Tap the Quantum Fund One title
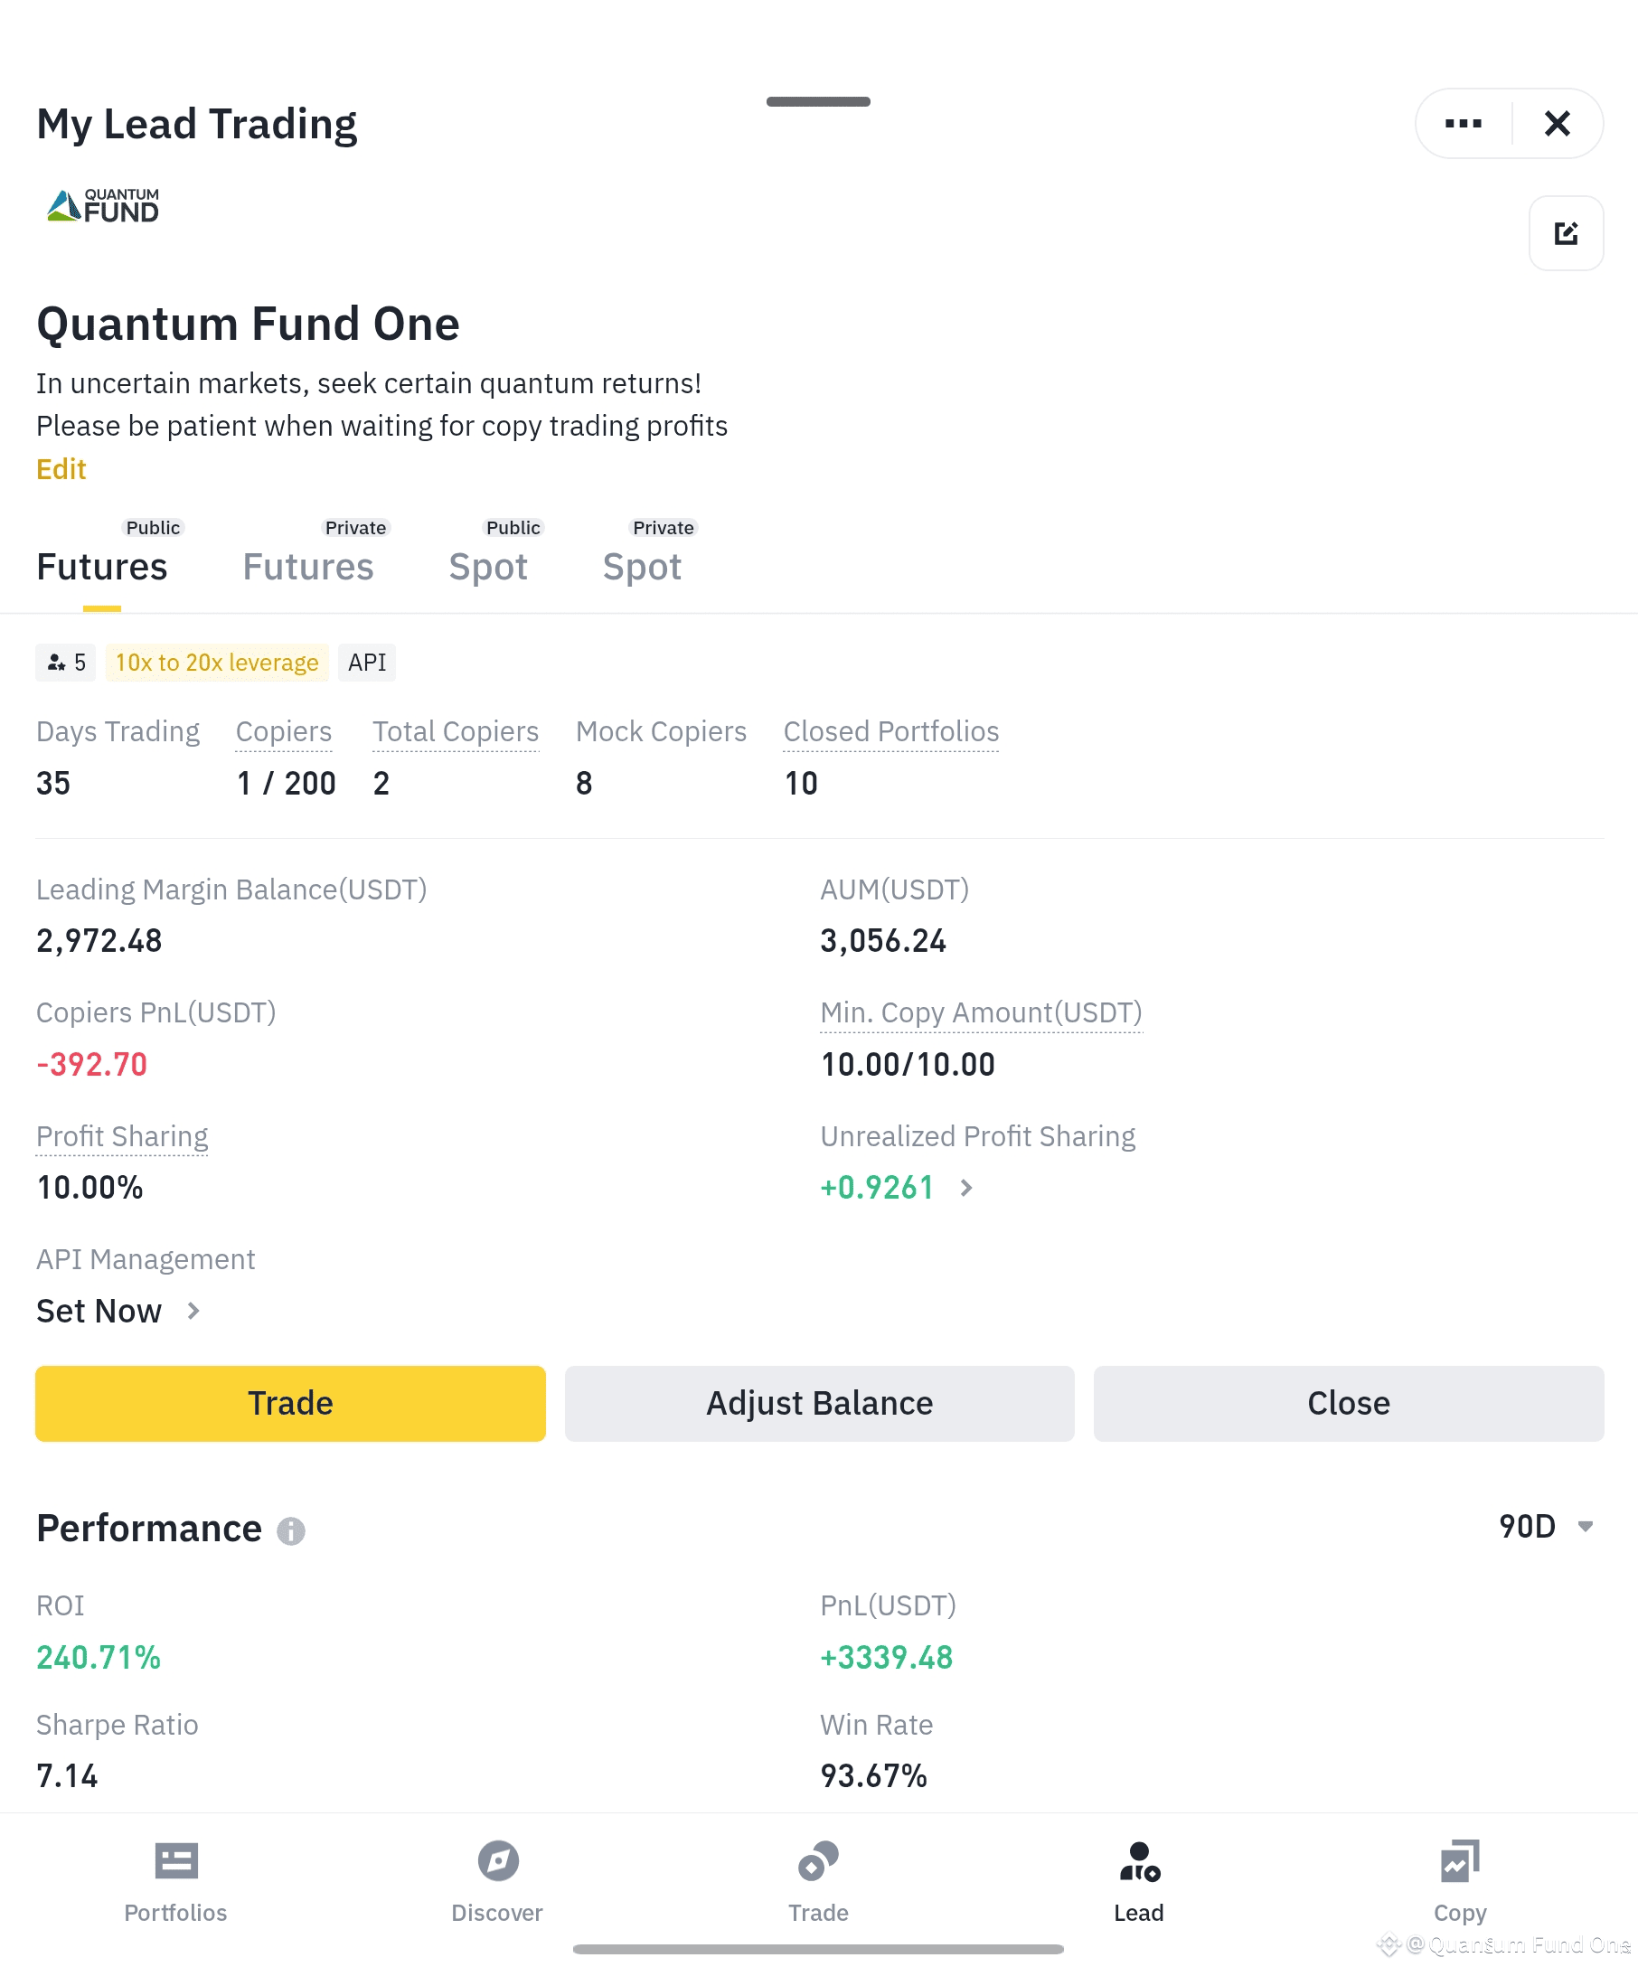Viewport: 1638px width, 1967px height. point(249,325)
